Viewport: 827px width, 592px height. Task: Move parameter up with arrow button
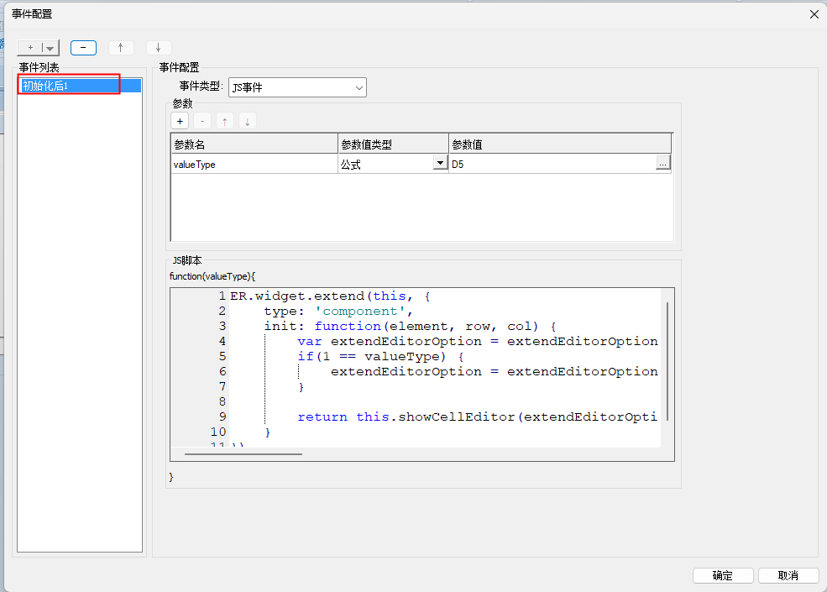pos(224,121)
